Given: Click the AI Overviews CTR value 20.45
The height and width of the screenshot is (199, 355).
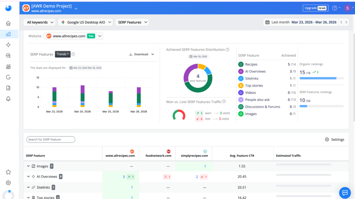Looking at the screenshot, I should [x=242, y=177].
